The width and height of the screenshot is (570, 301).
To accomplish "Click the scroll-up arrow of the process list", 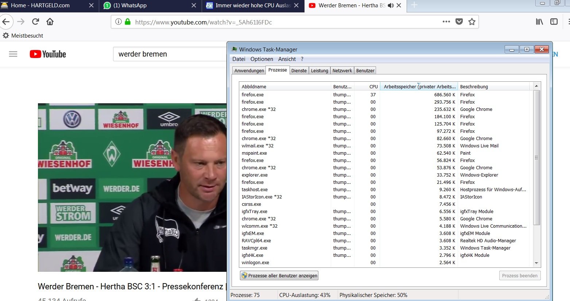I will (x=536, y=86).
